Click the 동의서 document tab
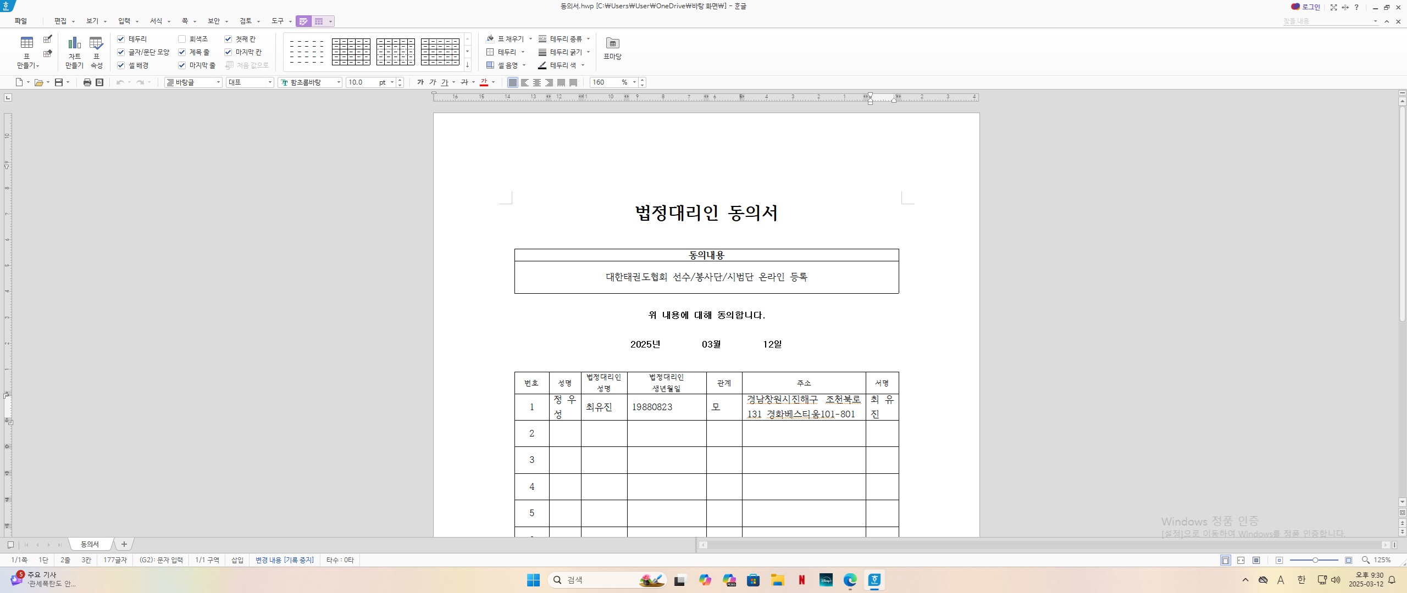 click(x=90, y=544)
